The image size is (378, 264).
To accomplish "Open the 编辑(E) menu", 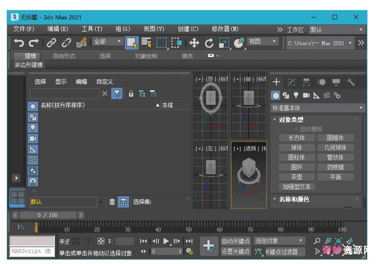I will coord(58,29).
